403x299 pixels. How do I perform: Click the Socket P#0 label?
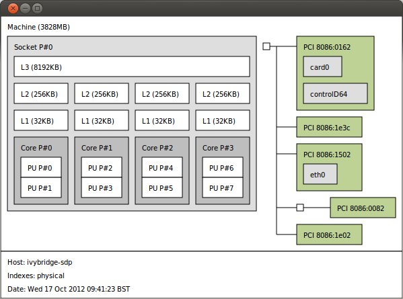(34, 47)
